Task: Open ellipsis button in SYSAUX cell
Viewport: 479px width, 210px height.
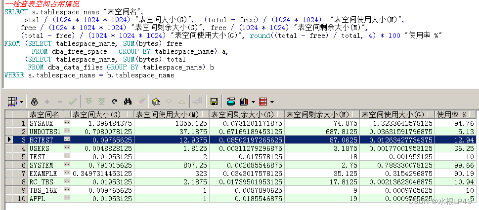Action: pos(67,123)
